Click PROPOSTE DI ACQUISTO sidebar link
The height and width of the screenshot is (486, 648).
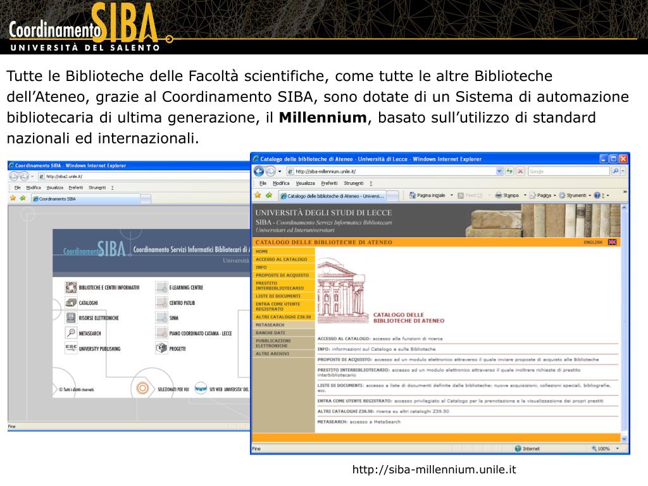point(283,275)
